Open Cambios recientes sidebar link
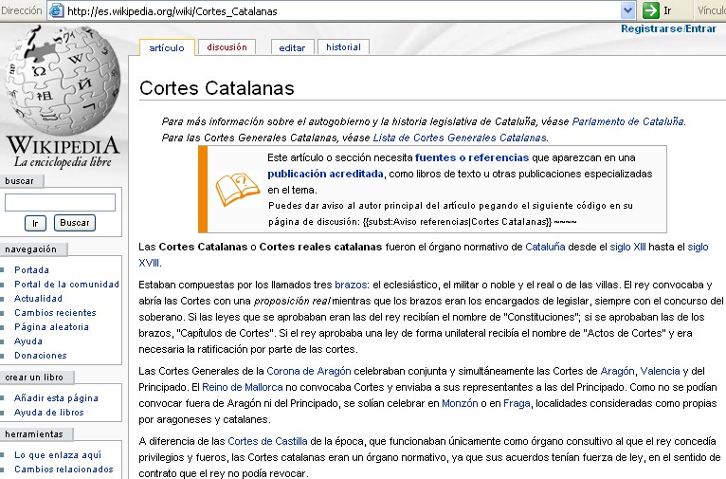Viewport: 726px width, 479px height. [54, 312]
